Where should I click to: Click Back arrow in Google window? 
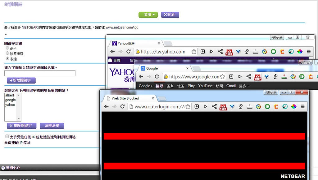coord(141,77)
